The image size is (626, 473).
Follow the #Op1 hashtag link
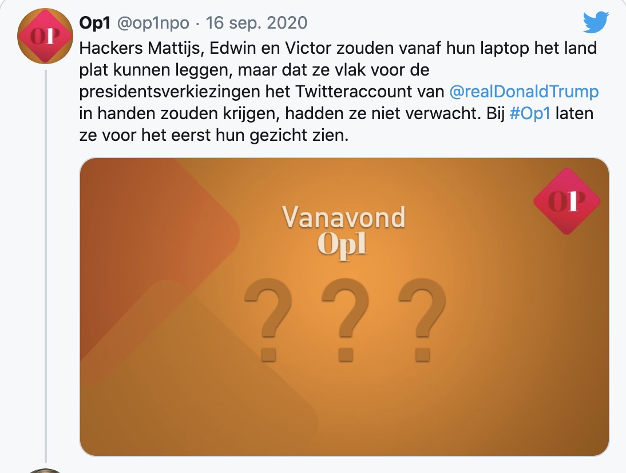(x=529, y=113)
